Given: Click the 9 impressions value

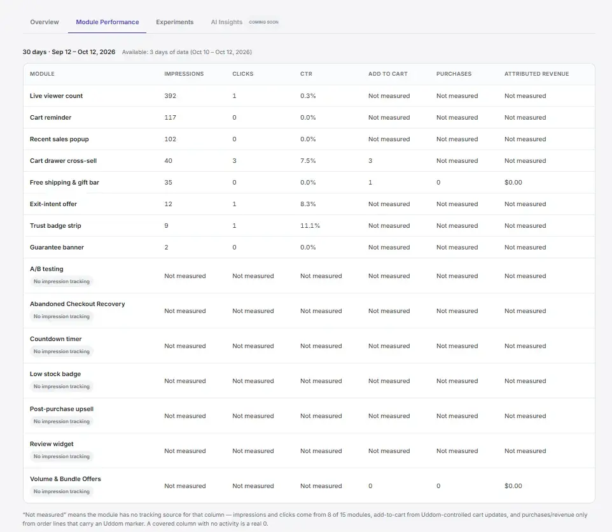Looking at the screenshot, I should tap(166, 226).
